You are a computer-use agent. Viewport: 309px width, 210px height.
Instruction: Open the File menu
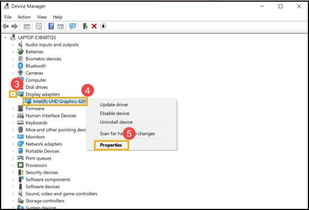(8, 17)
